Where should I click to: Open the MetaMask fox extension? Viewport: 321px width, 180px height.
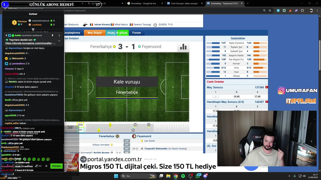coord(290,10)
